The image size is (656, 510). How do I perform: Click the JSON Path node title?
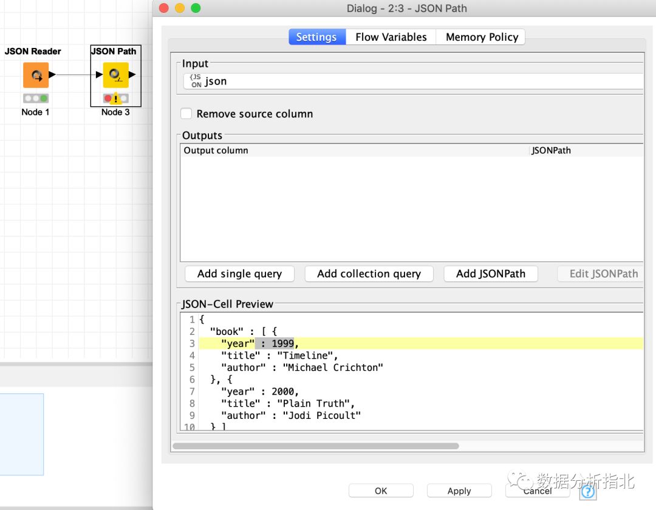tap(114, 51)
